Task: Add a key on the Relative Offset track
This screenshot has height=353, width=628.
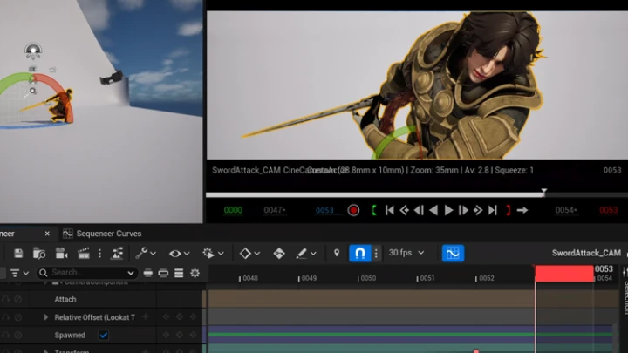Action: click(180, 317)
